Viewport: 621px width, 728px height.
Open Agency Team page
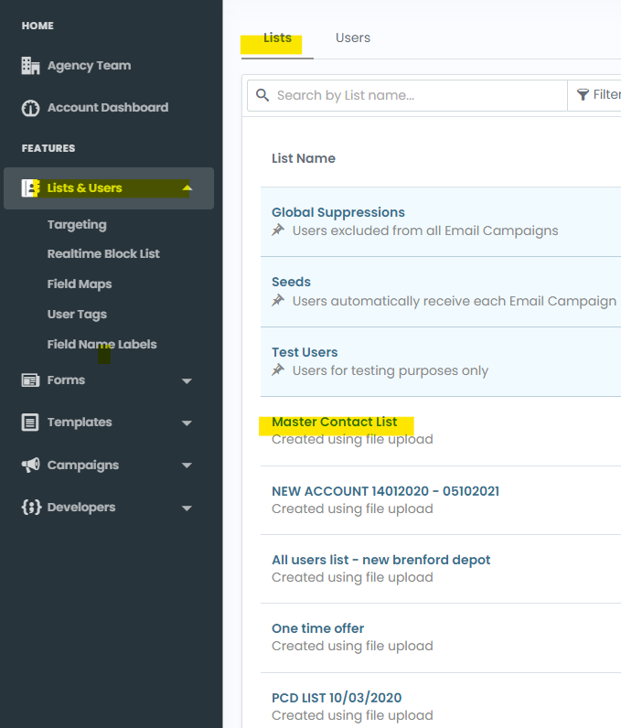pos(89,66)
